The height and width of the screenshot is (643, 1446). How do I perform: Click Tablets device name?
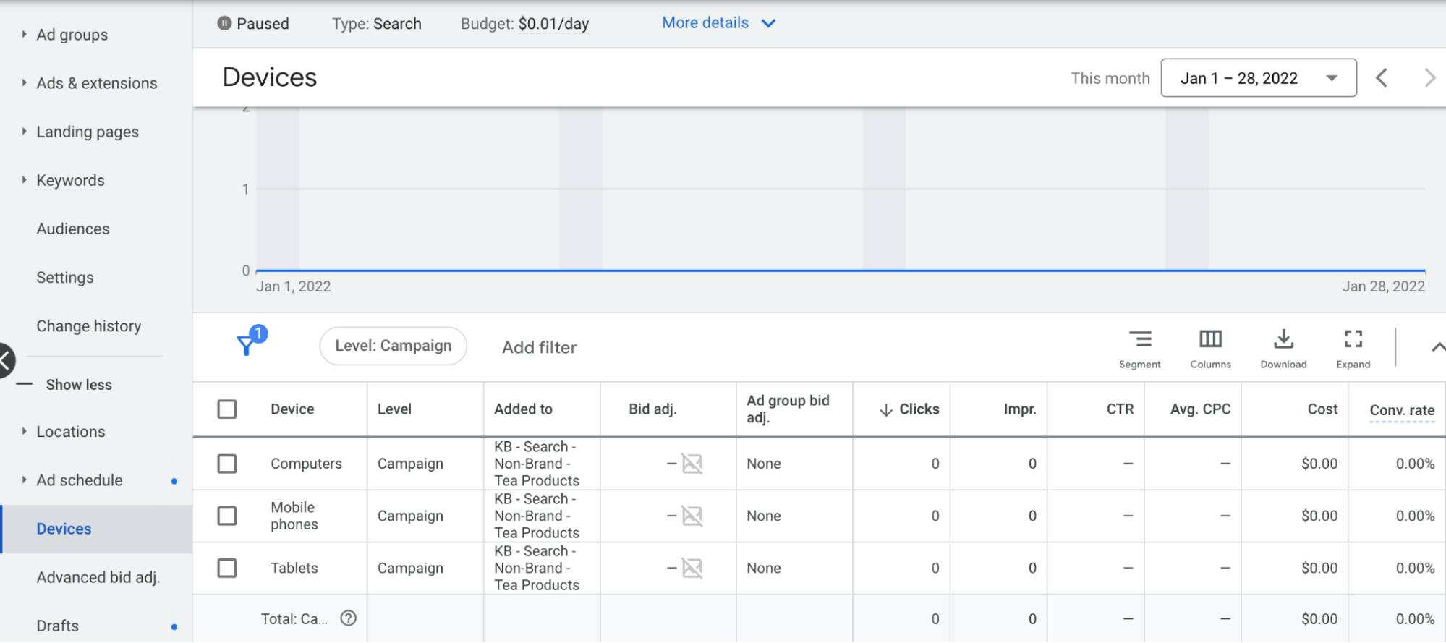(x=294, y=568)
